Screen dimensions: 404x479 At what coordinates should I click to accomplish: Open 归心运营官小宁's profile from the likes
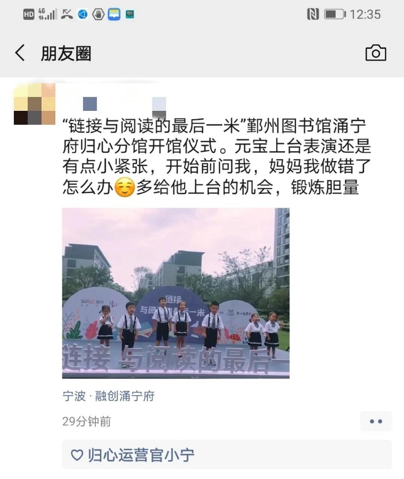141,455
